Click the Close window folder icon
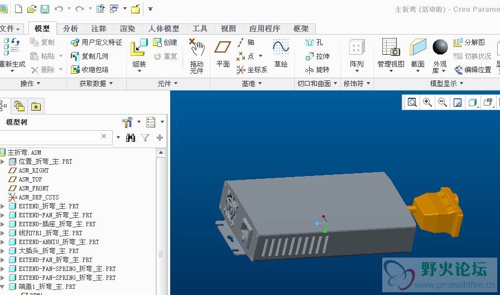Image resolution: width=500 pixels, height=295 pixels. pyautogui.click(x=136, y=9)
